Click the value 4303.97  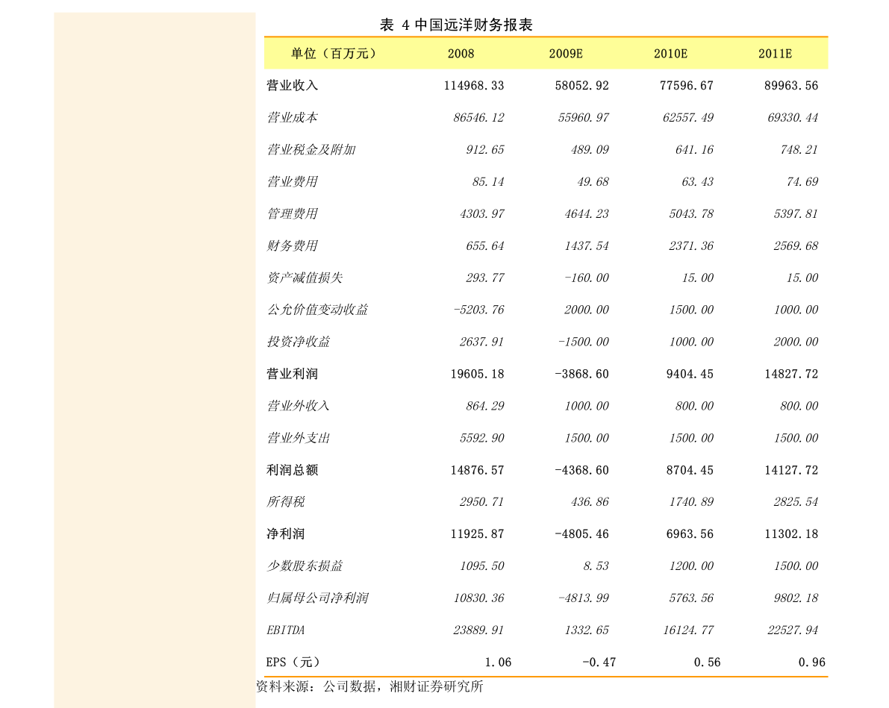(482, 213)
